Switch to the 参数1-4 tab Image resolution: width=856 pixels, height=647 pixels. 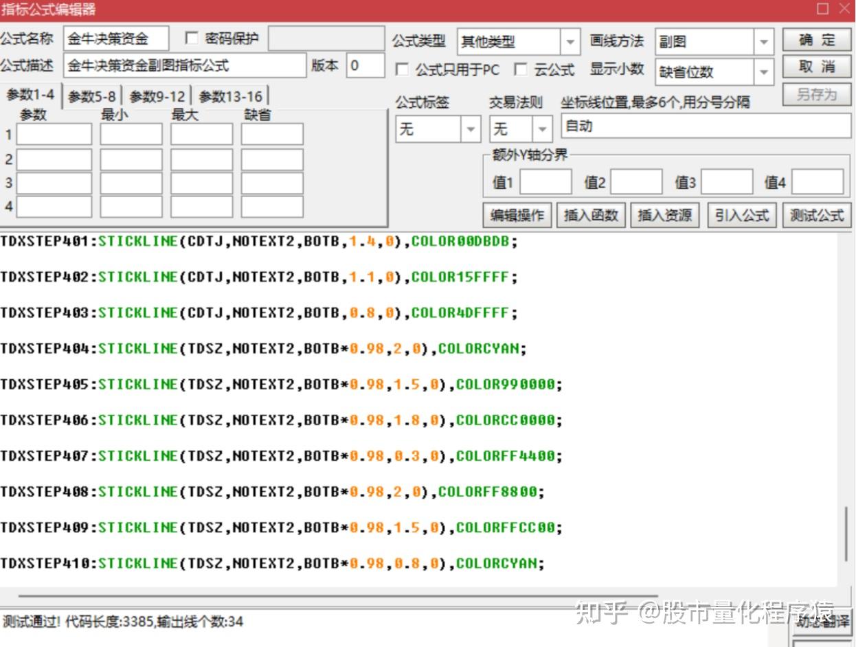click(30, 95)
